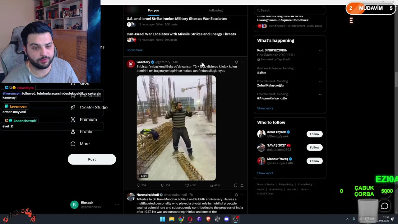Image resolution: width=398 pixels, height=224 pixels.
Task: Open Brave browser from the taskbar
Action: (208, 219)
